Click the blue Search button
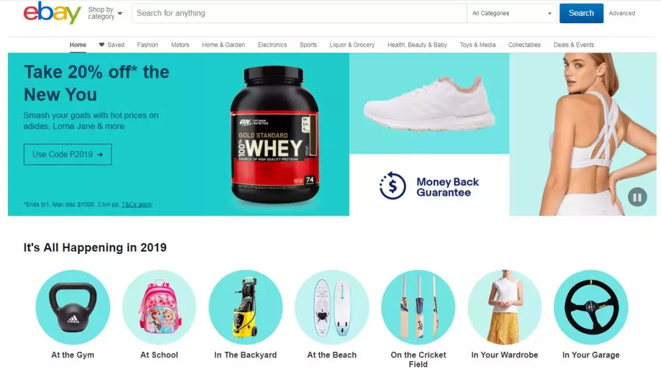The width and height of the screenshot is (661, 377). pyautogui.click(x=581, y=13)
